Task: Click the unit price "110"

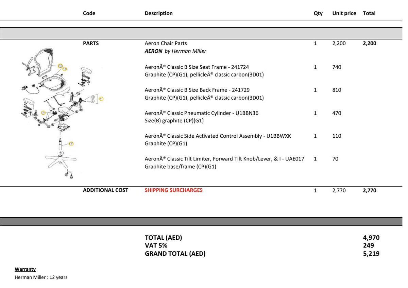Action: click(337, 136)
